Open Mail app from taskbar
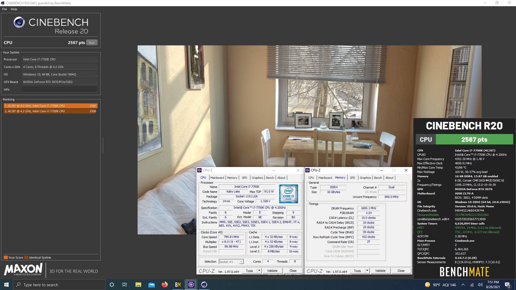This screenshot has height=290, width=516. point(151,285)
